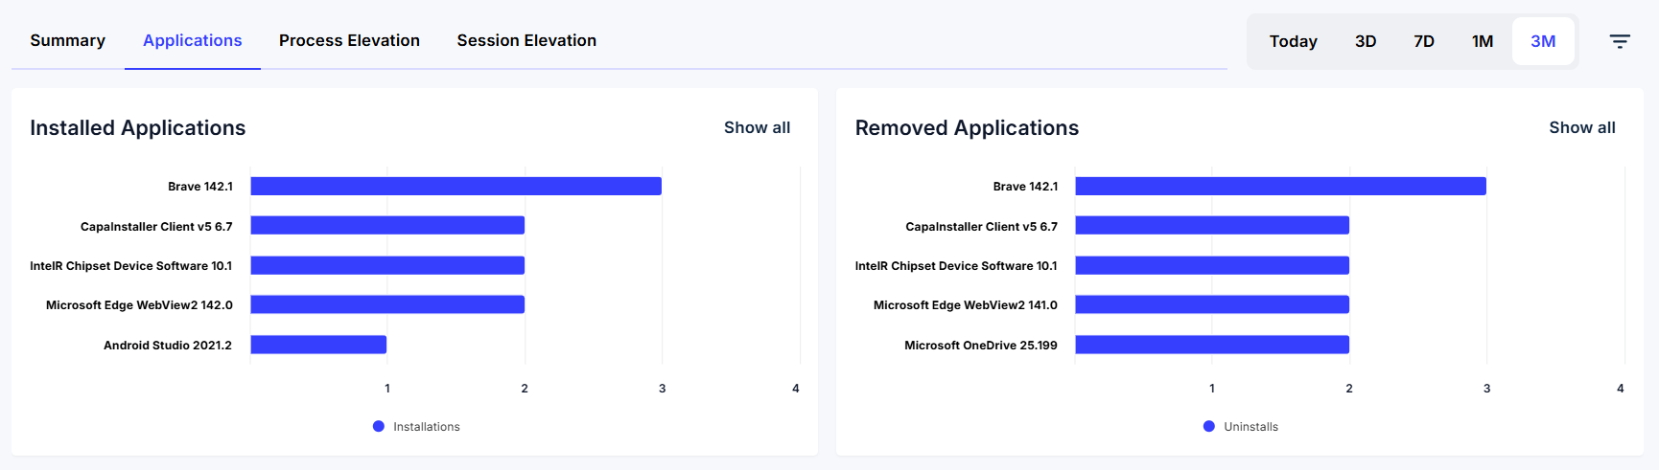This screenshot has width=1659, height=470.
Task: Click IntelR Chipset bar in Installed Applications
Action: pyautogui.click(x=387, y=265)
